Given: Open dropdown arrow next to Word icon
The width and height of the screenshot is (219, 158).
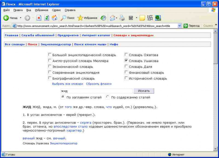Looking at the screenshot, I should [136, 18].
